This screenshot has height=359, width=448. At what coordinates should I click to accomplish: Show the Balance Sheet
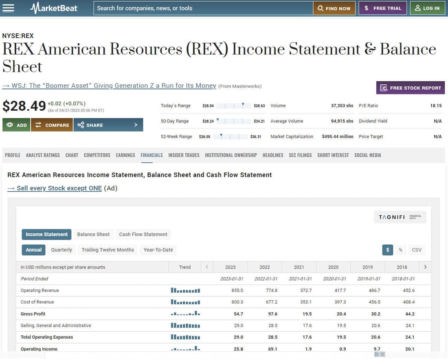point(93,234)
